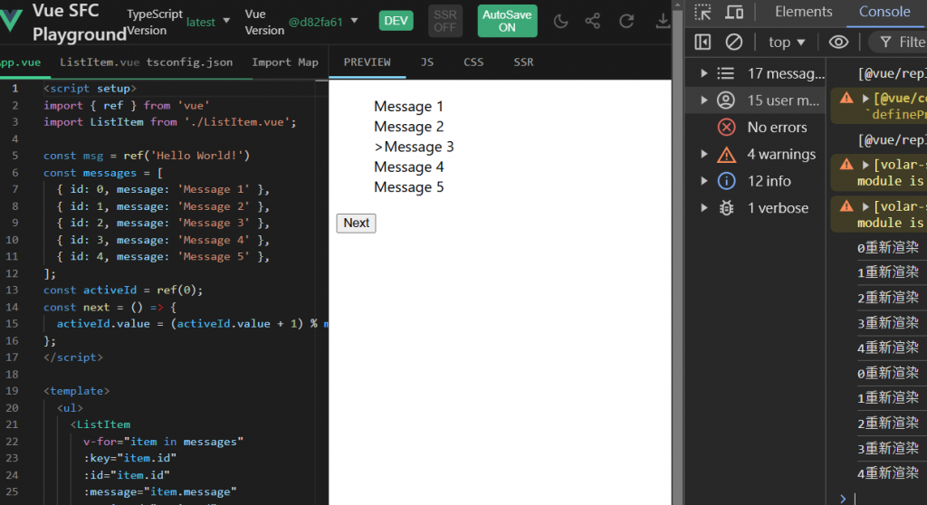Reload the playground page icon

click(x=626, y=22)
